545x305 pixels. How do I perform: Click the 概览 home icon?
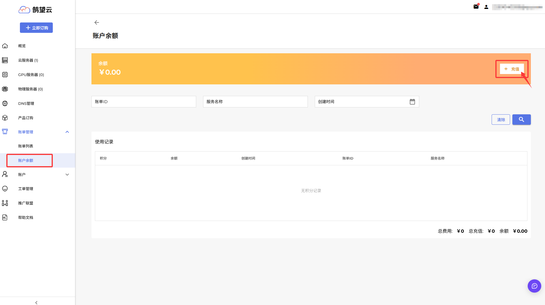point(5,46)
